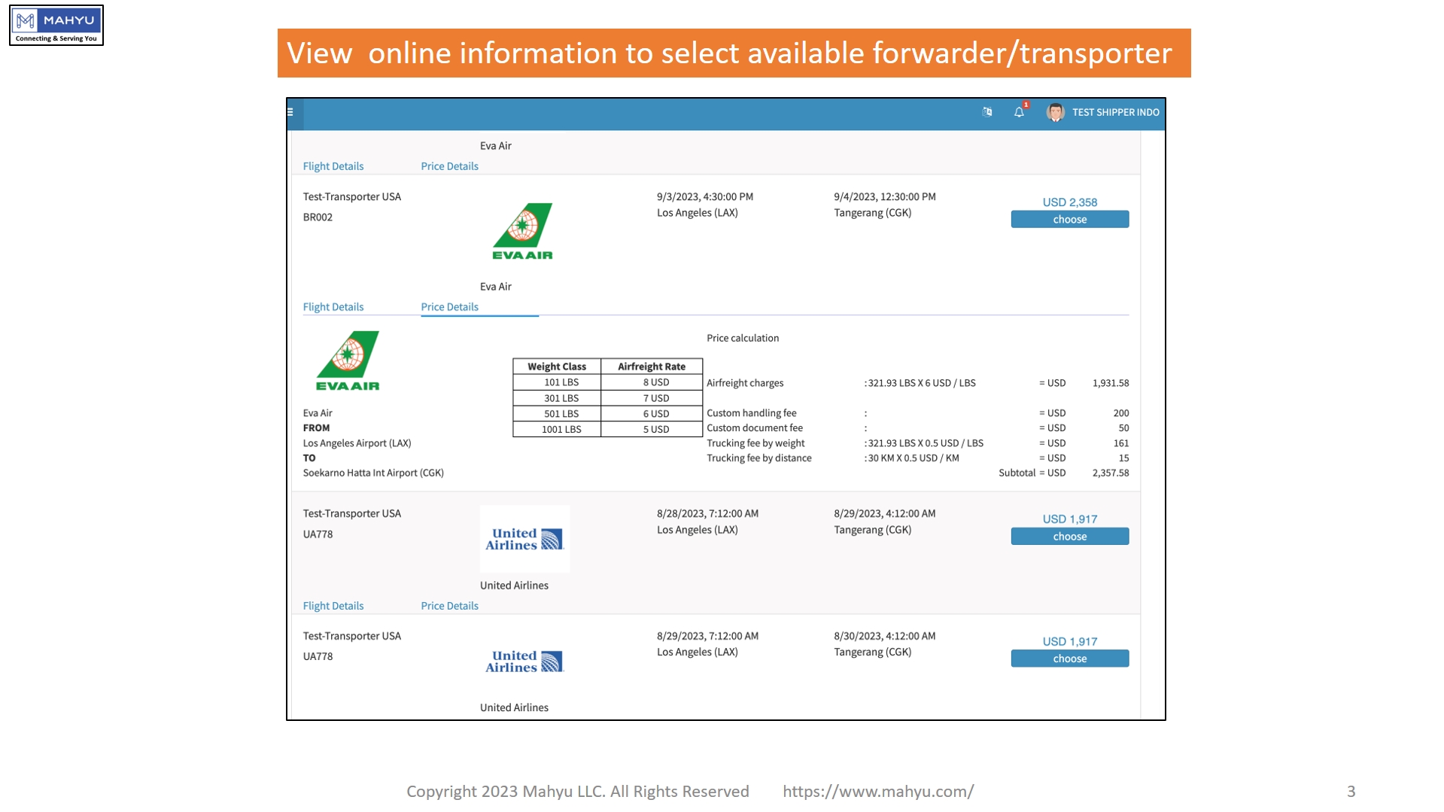Click the user avatar picture

click(1055, 112)
